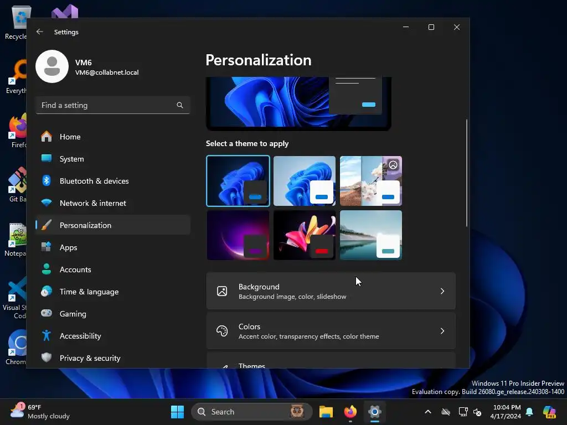
Task: Select the Recycle Bin desktop icon
Action: 16,22
